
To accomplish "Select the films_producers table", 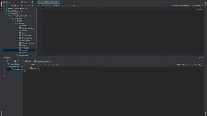I will click(x=27, y=43).
